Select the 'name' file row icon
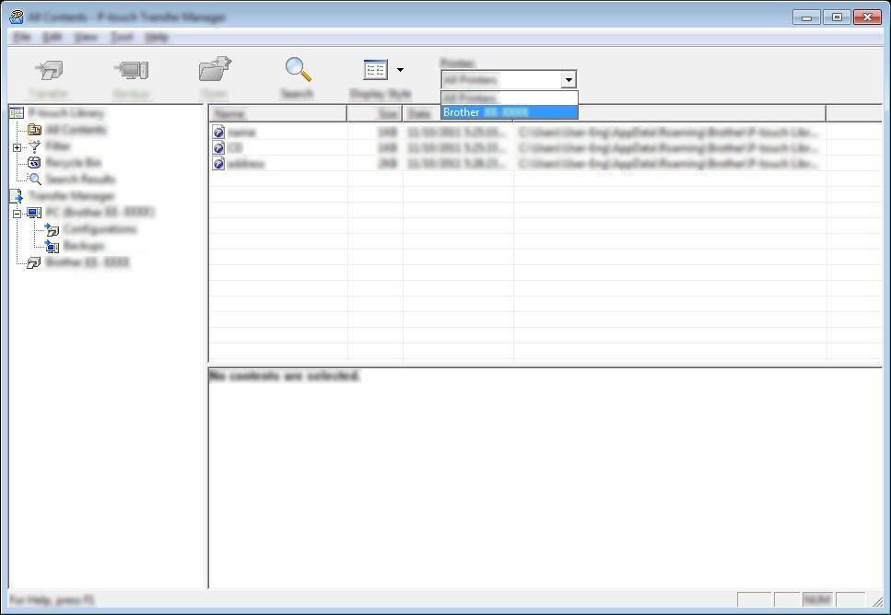The height and width of the screenshot is (615, 891). 218,133
